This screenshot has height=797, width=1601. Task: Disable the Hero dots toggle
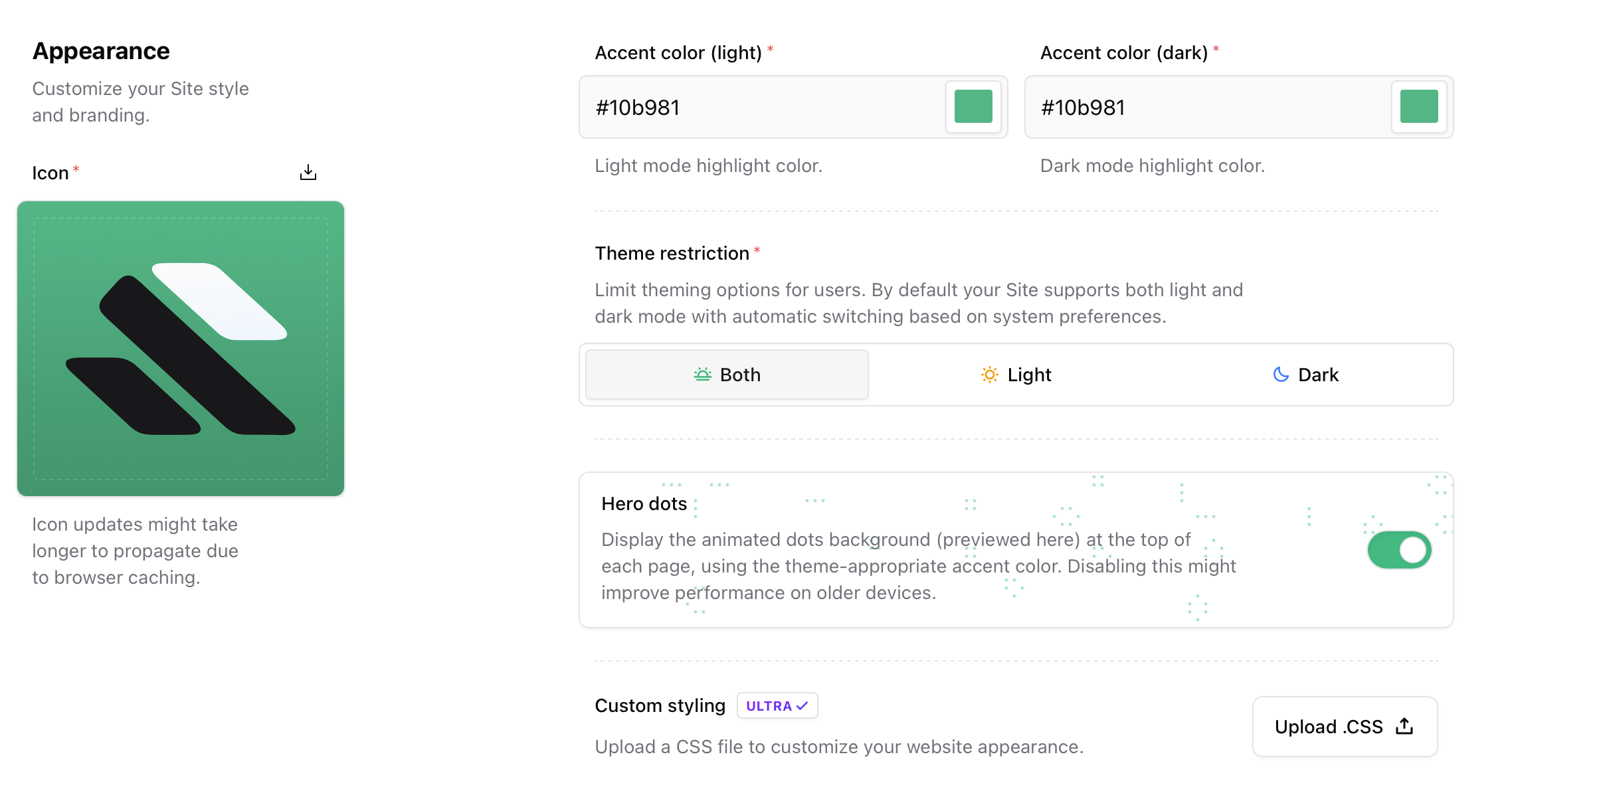[x=1399, y=549]
